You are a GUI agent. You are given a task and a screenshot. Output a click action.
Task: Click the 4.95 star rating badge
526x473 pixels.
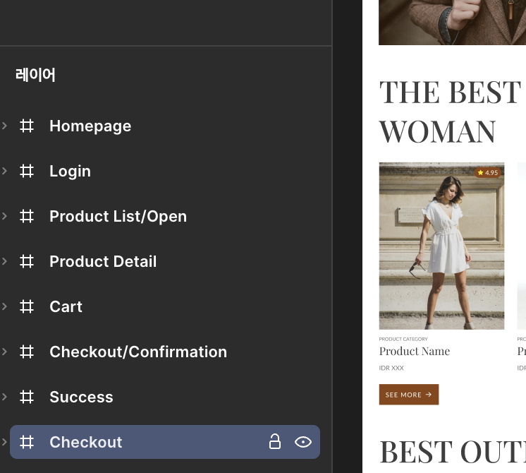pyautogui.click(x=487, y=173)
